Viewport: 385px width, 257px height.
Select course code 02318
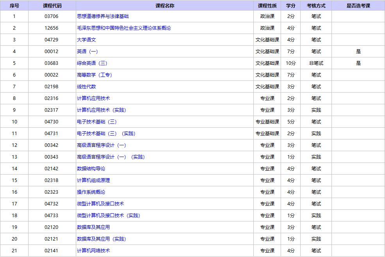(x=52, y=180)
